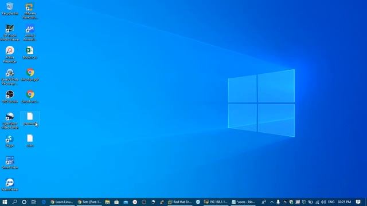Select the Skype desktop shortcut

(x=10, y=141)
